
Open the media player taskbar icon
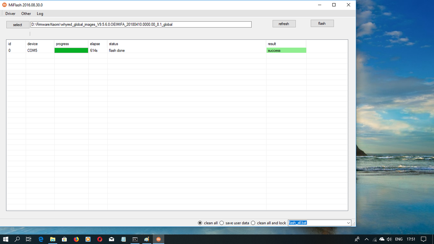[x=88, y=239]
